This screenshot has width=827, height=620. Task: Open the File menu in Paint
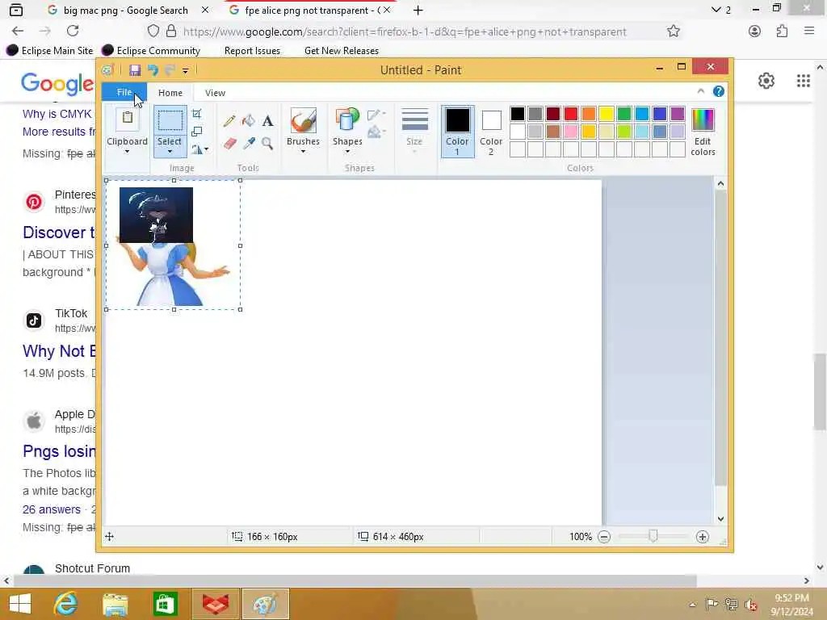pyautogui.click(x=124, y=92)
